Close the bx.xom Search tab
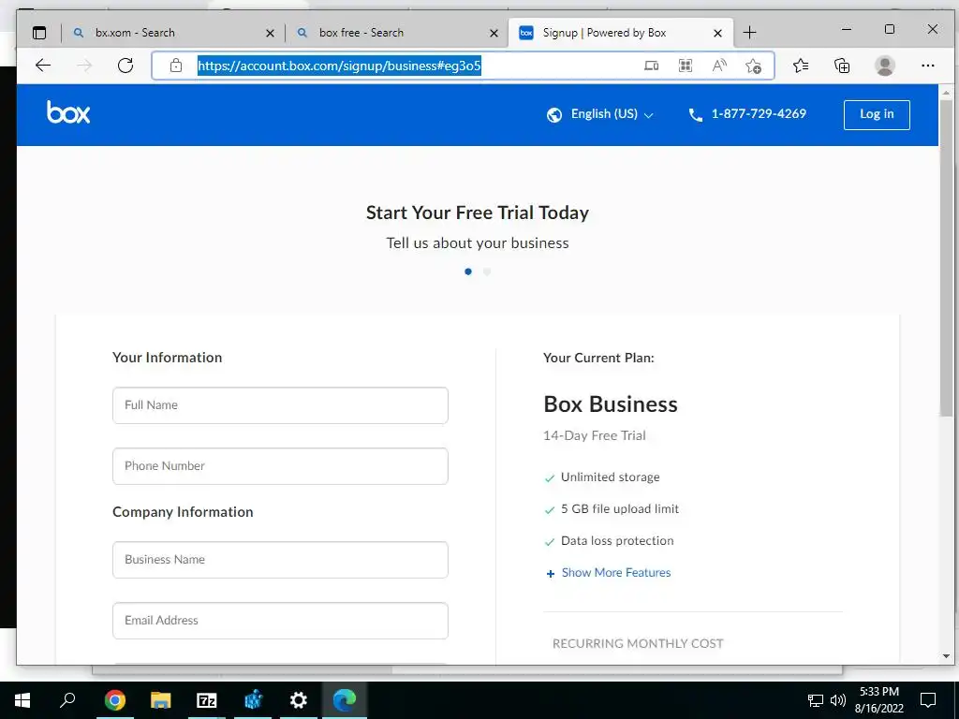Viewport: 959px width, 719px height. click(270, 33)
